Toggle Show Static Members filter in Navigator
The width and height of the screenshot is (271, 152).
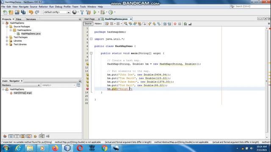17,136
